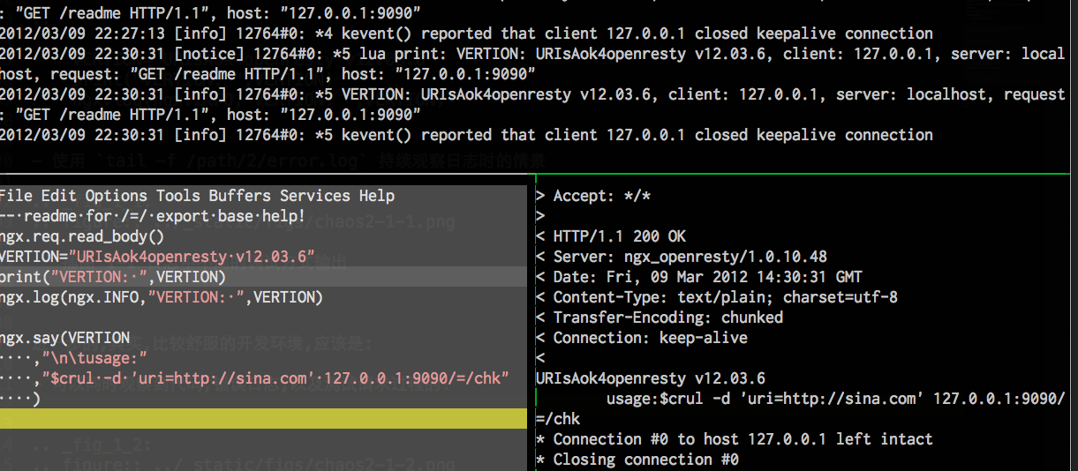Click the "\n\tusage:" string line

point(73,358)
